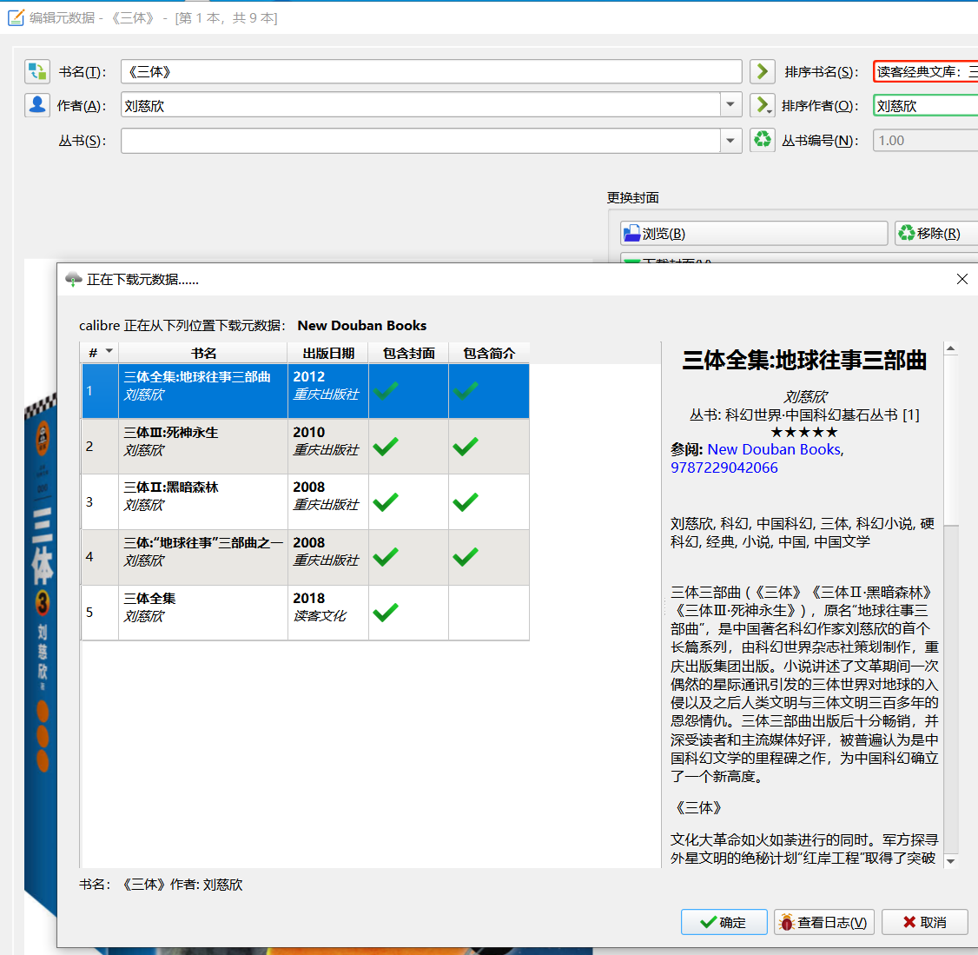Click scroll up arrow in details pane
This screenshot has width=978, height=955.
(x=950, y=348)
